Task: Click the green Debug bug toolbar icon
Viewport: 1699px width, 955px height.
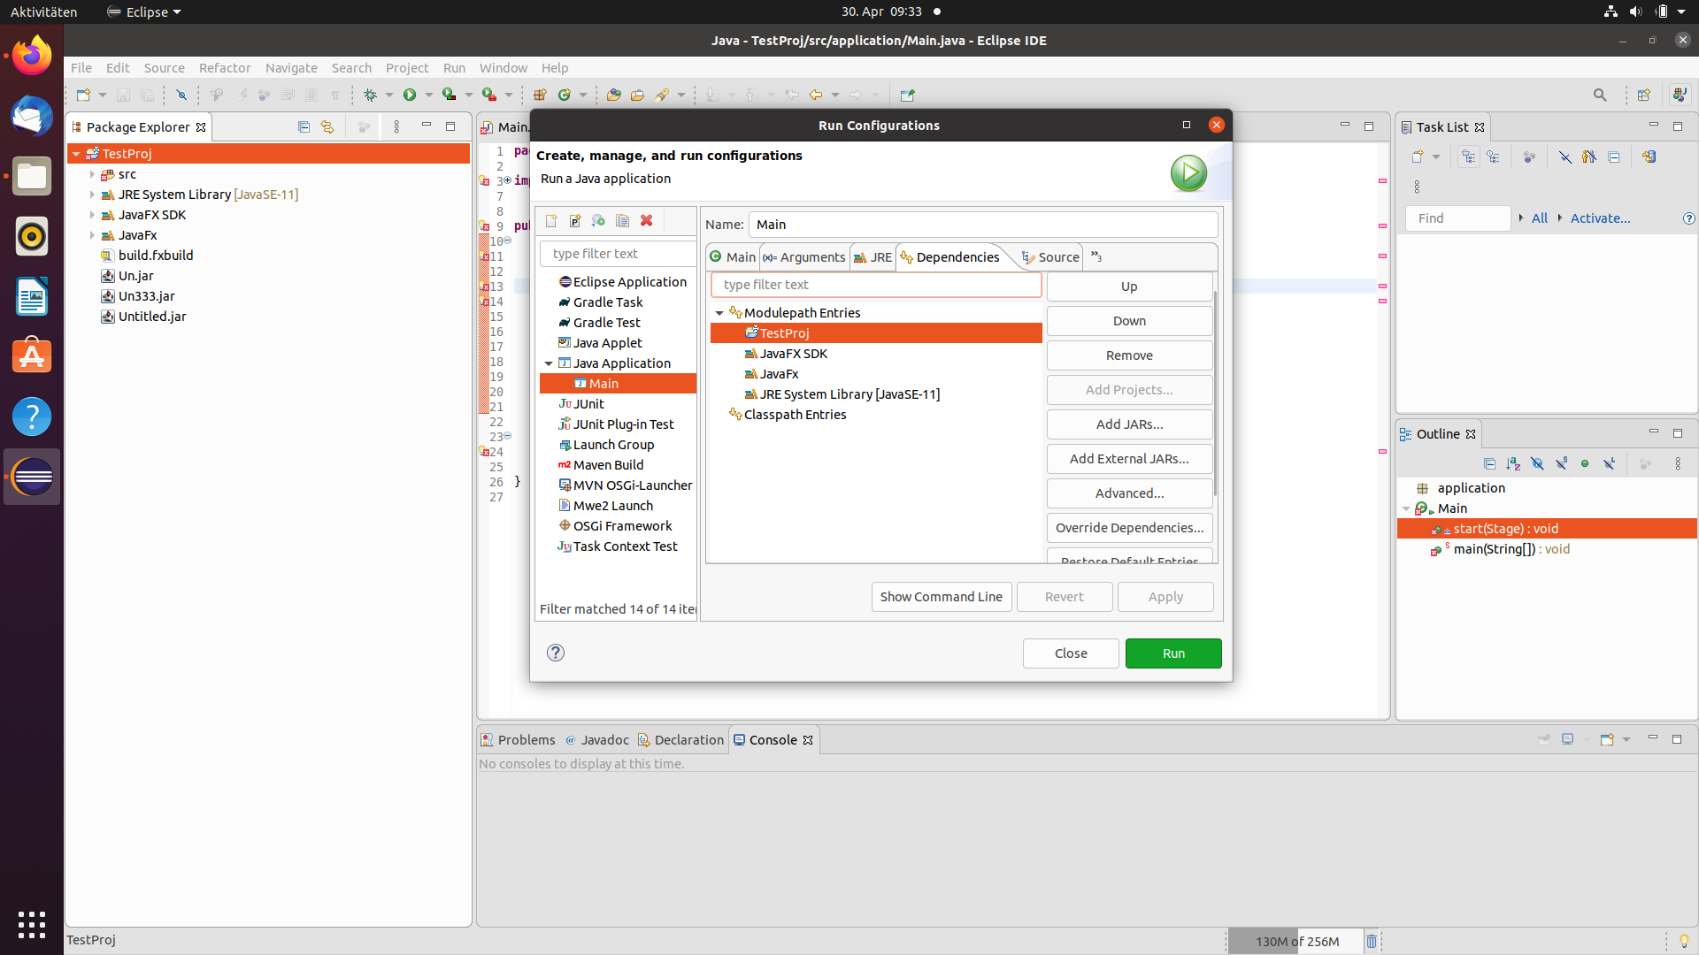Action: [370, 95]
